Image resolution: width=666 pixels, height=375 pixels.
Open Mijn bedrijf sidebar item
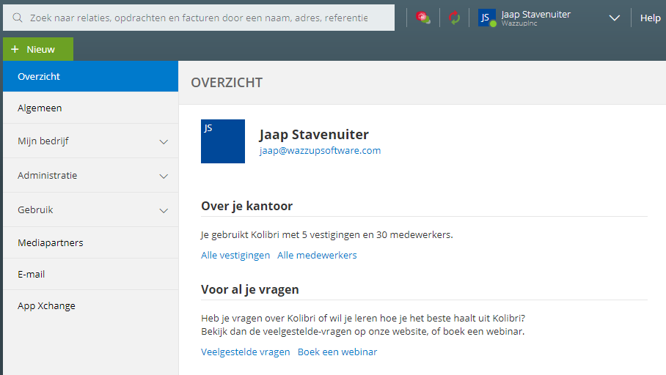click(90, 141)
